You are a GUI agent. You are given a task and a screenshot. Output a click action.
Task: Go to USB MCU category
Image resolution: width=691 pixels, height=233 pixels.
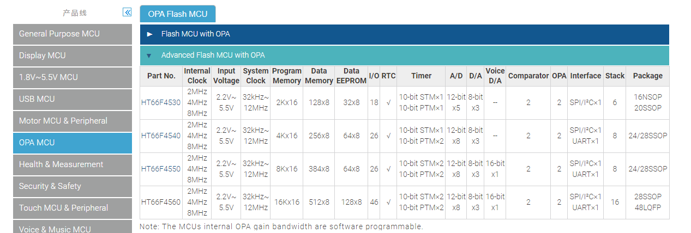point(73,99)
